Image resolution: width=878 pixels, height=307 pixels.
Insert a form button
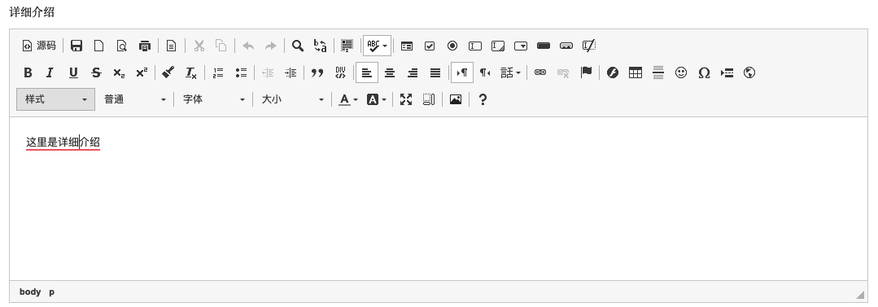[x=543, y=46]
